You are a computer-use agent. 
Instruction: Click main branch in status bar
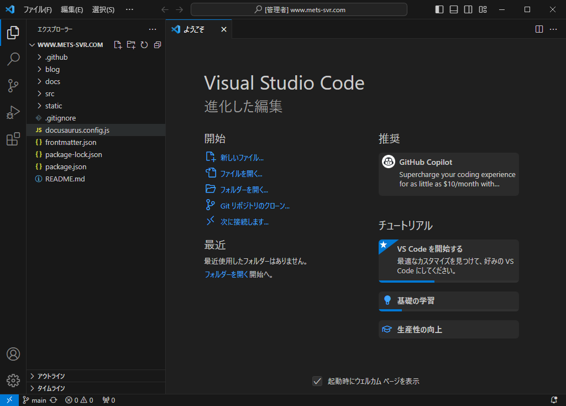coord(35,400)
